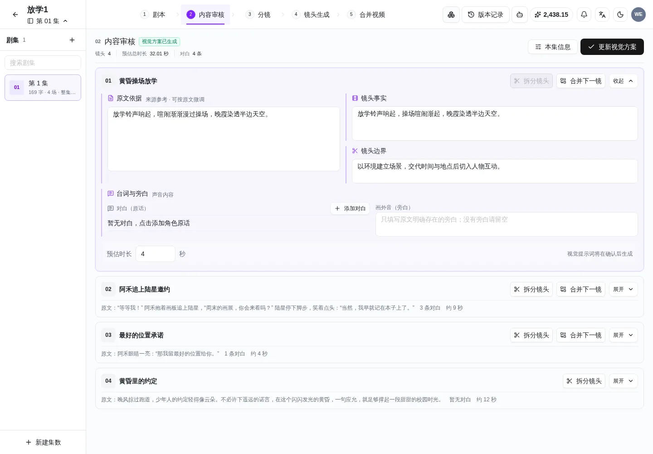Merge shot 02 阿禾追上陆星邀约 with next
Image resolution: width=653 pixels, height=454 pixels.
[581, 289]
